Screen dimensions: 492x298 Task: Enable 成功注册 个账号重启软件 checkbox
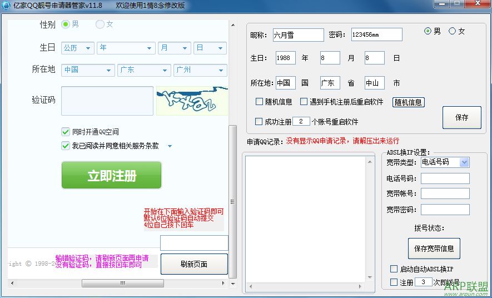click(x=259, y=121)
